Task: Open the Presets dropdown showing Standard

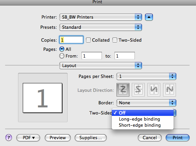Action: (x=101, y=27)
